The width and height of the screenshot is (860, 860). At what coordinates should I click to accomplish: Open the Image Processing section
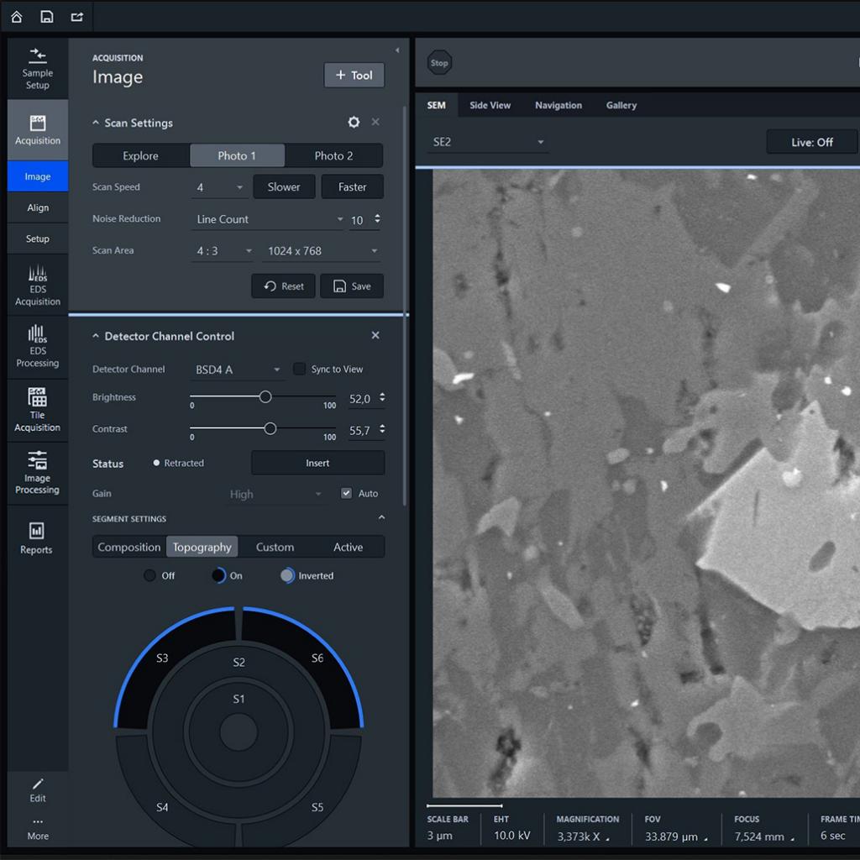point(37,472)
